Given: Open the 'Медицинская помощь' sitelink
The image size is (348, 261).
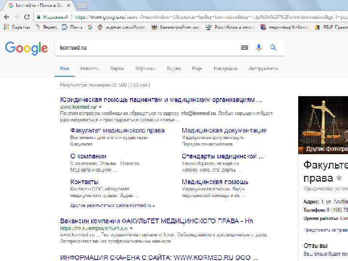Looking at the screenshot, I should coord(215,182).
